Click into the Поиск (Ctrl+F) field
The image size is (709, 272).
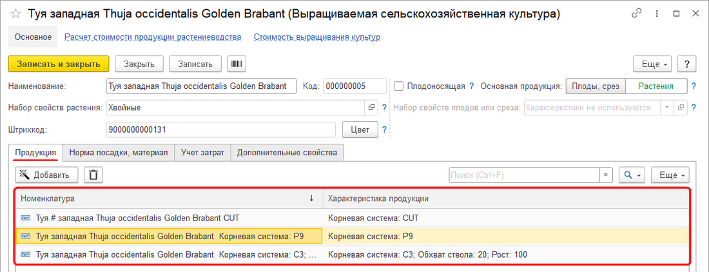pos(524,175)
